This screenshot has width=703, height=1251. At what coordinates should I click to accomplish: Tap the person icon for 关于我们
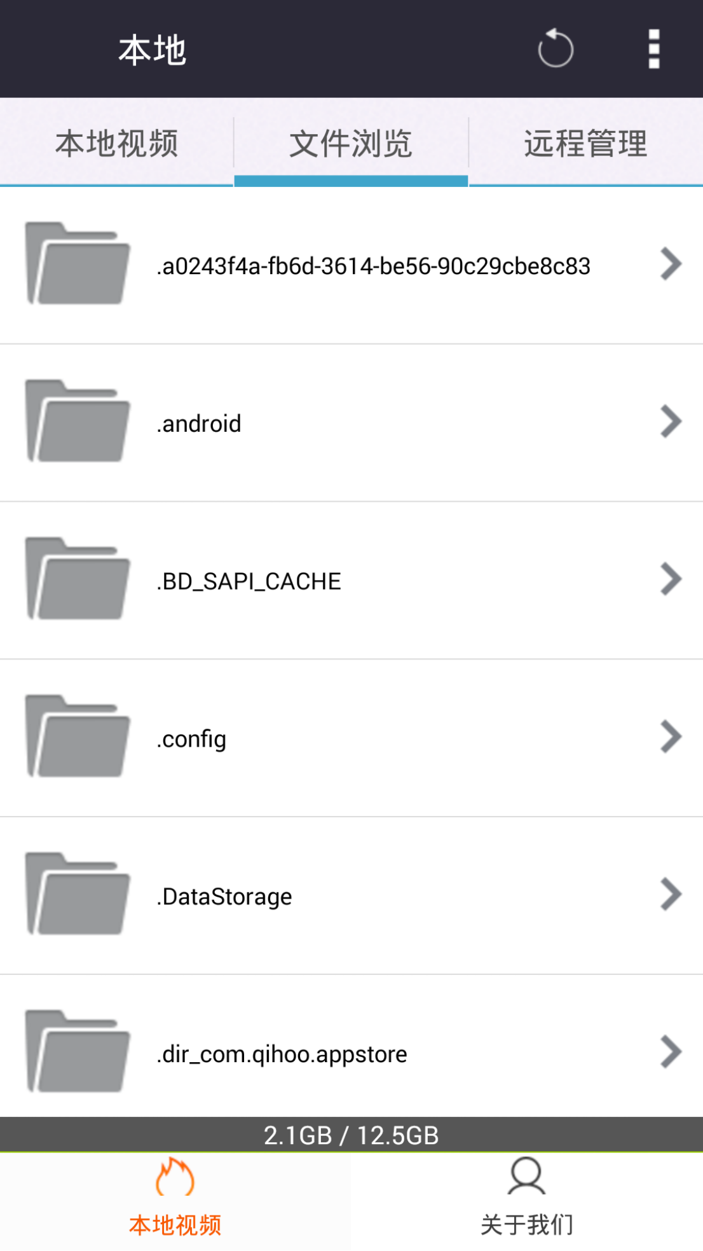coord(526,1177)
